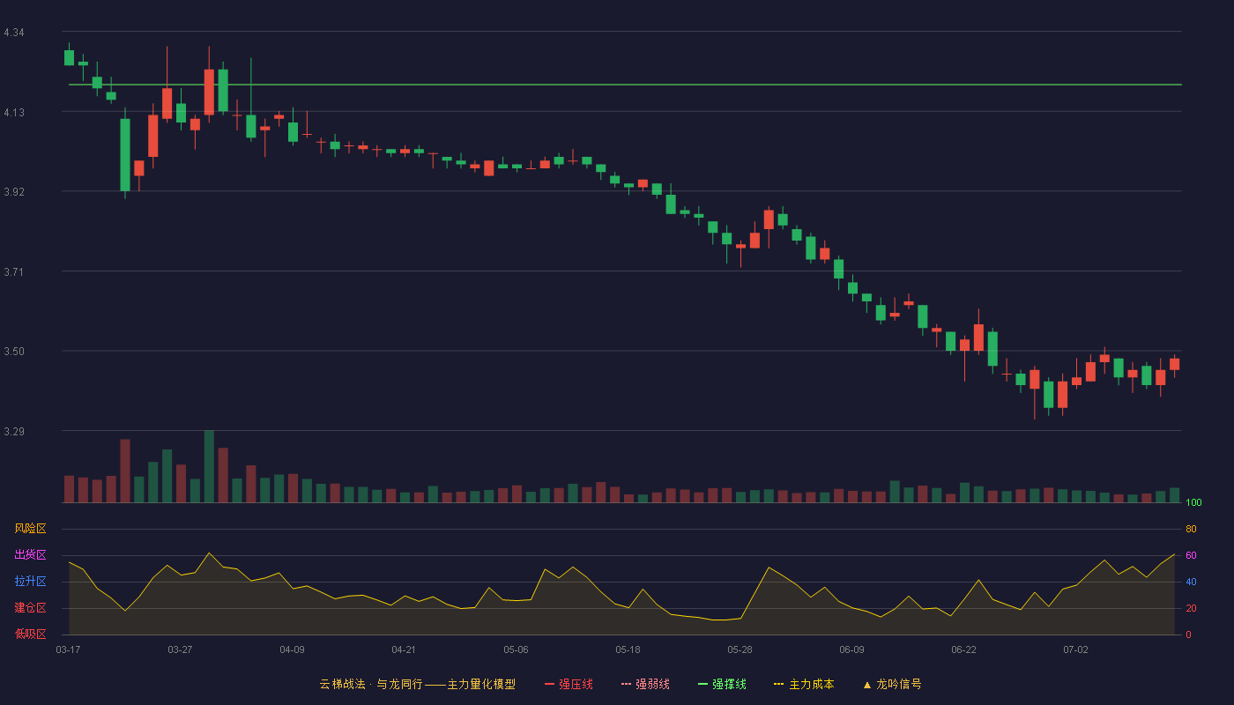This screenshot has width=1234, height=705.
Task: Toggle the 主力成本 legend series
Action: tap(804, 684)
